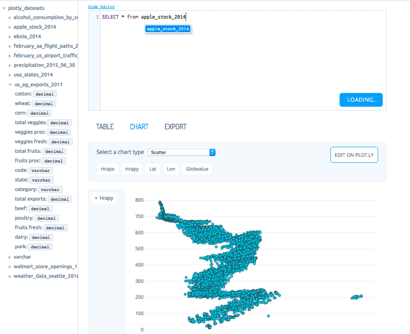Viewport: 410px width, 334px height.
Task: Collapse the us_ag_exports_2011 table
Action: pyautogui.click(x=10, y=85)
